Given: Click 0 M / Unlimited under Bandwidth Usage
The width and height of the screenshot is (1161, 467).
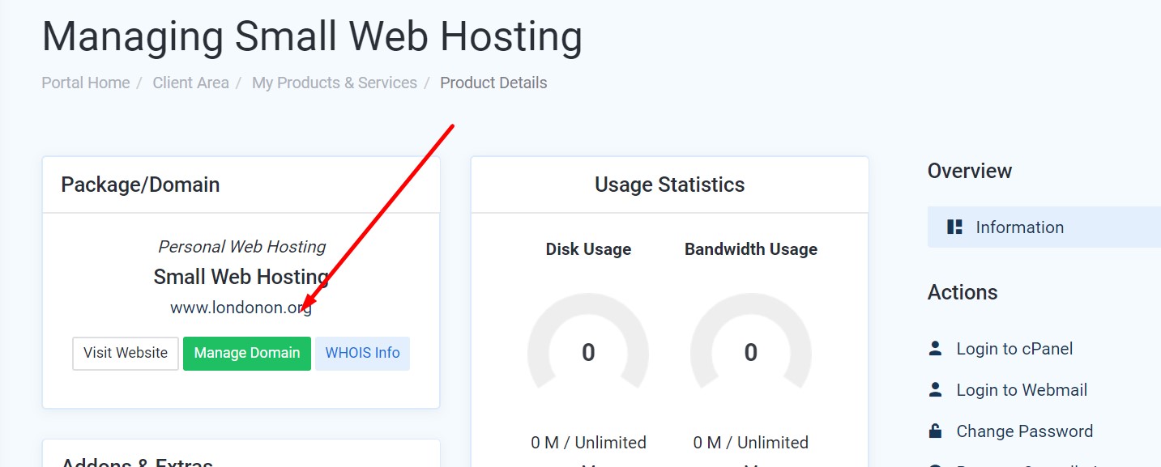Looking at the screenshot, I should 751,443.
